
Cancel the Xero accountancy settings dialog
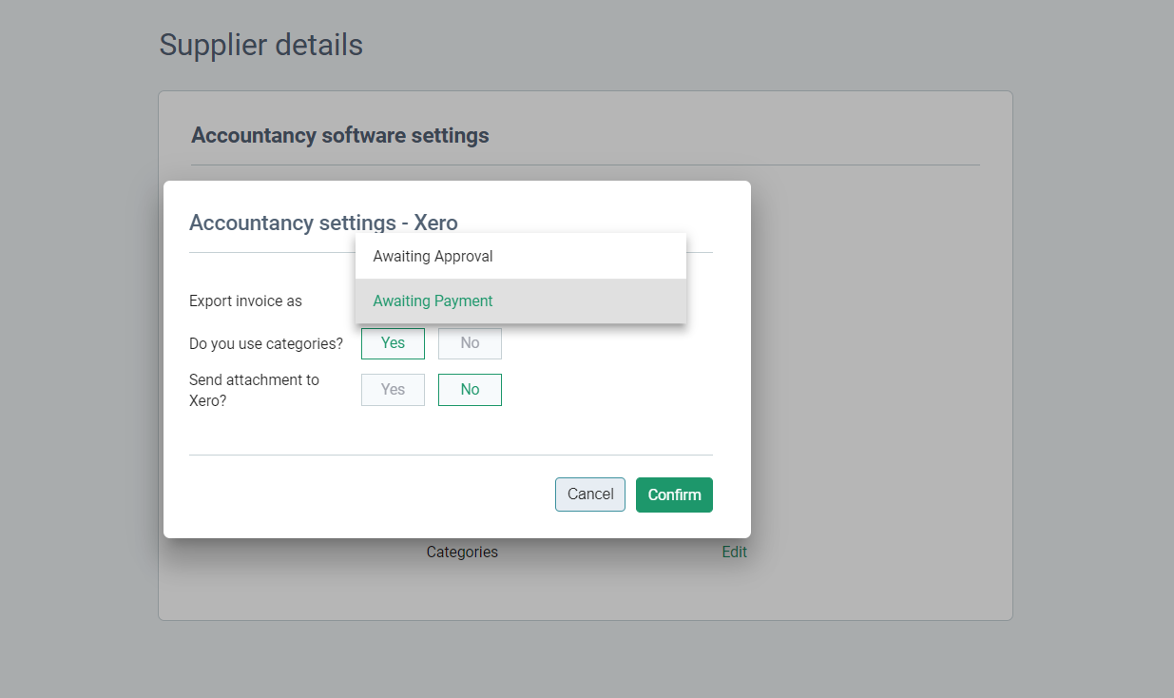pos(590,494)
